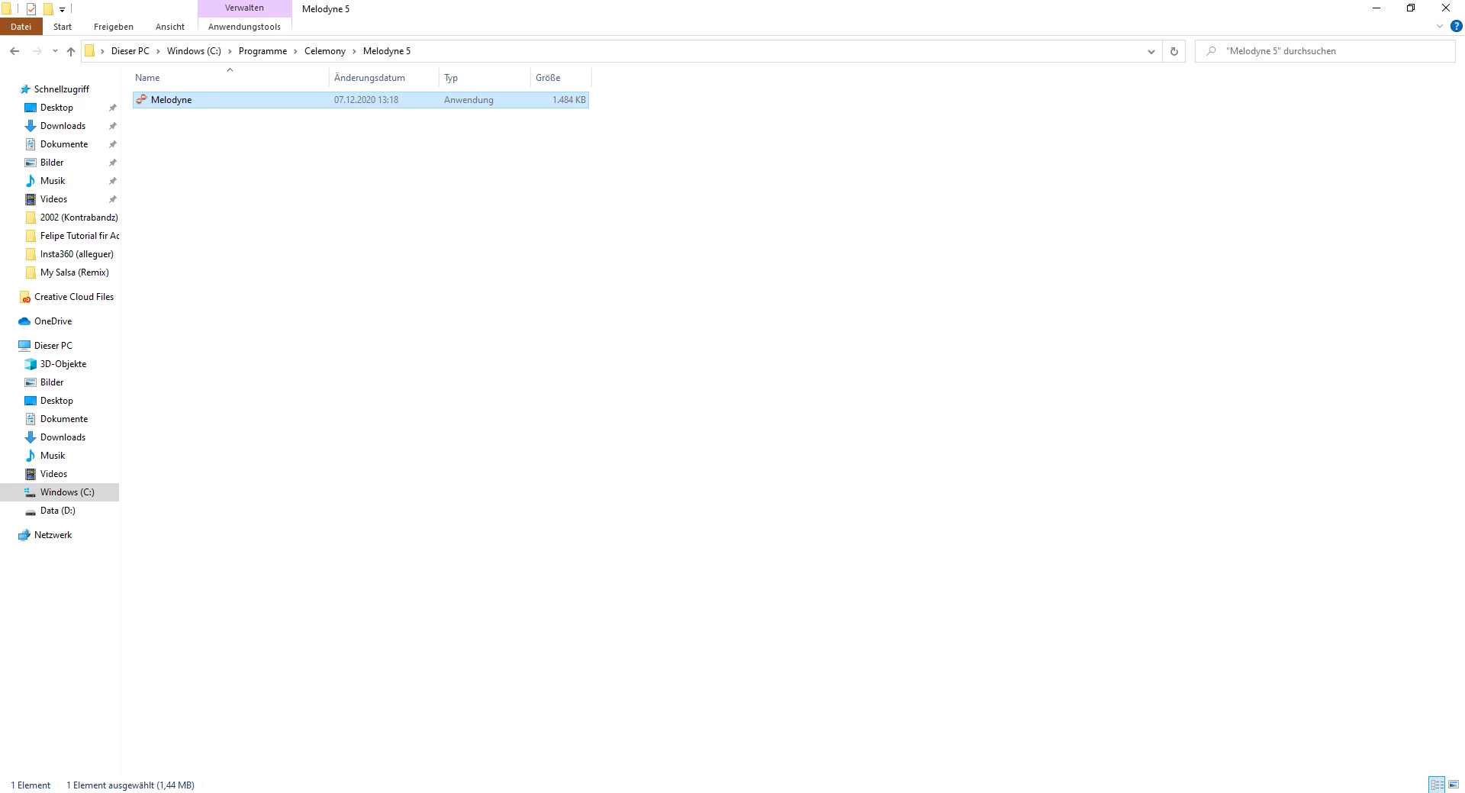The image size is (1465, 793).
Task: Open 3D-Objekte under Dieser PC
Action: pos(63,364)
